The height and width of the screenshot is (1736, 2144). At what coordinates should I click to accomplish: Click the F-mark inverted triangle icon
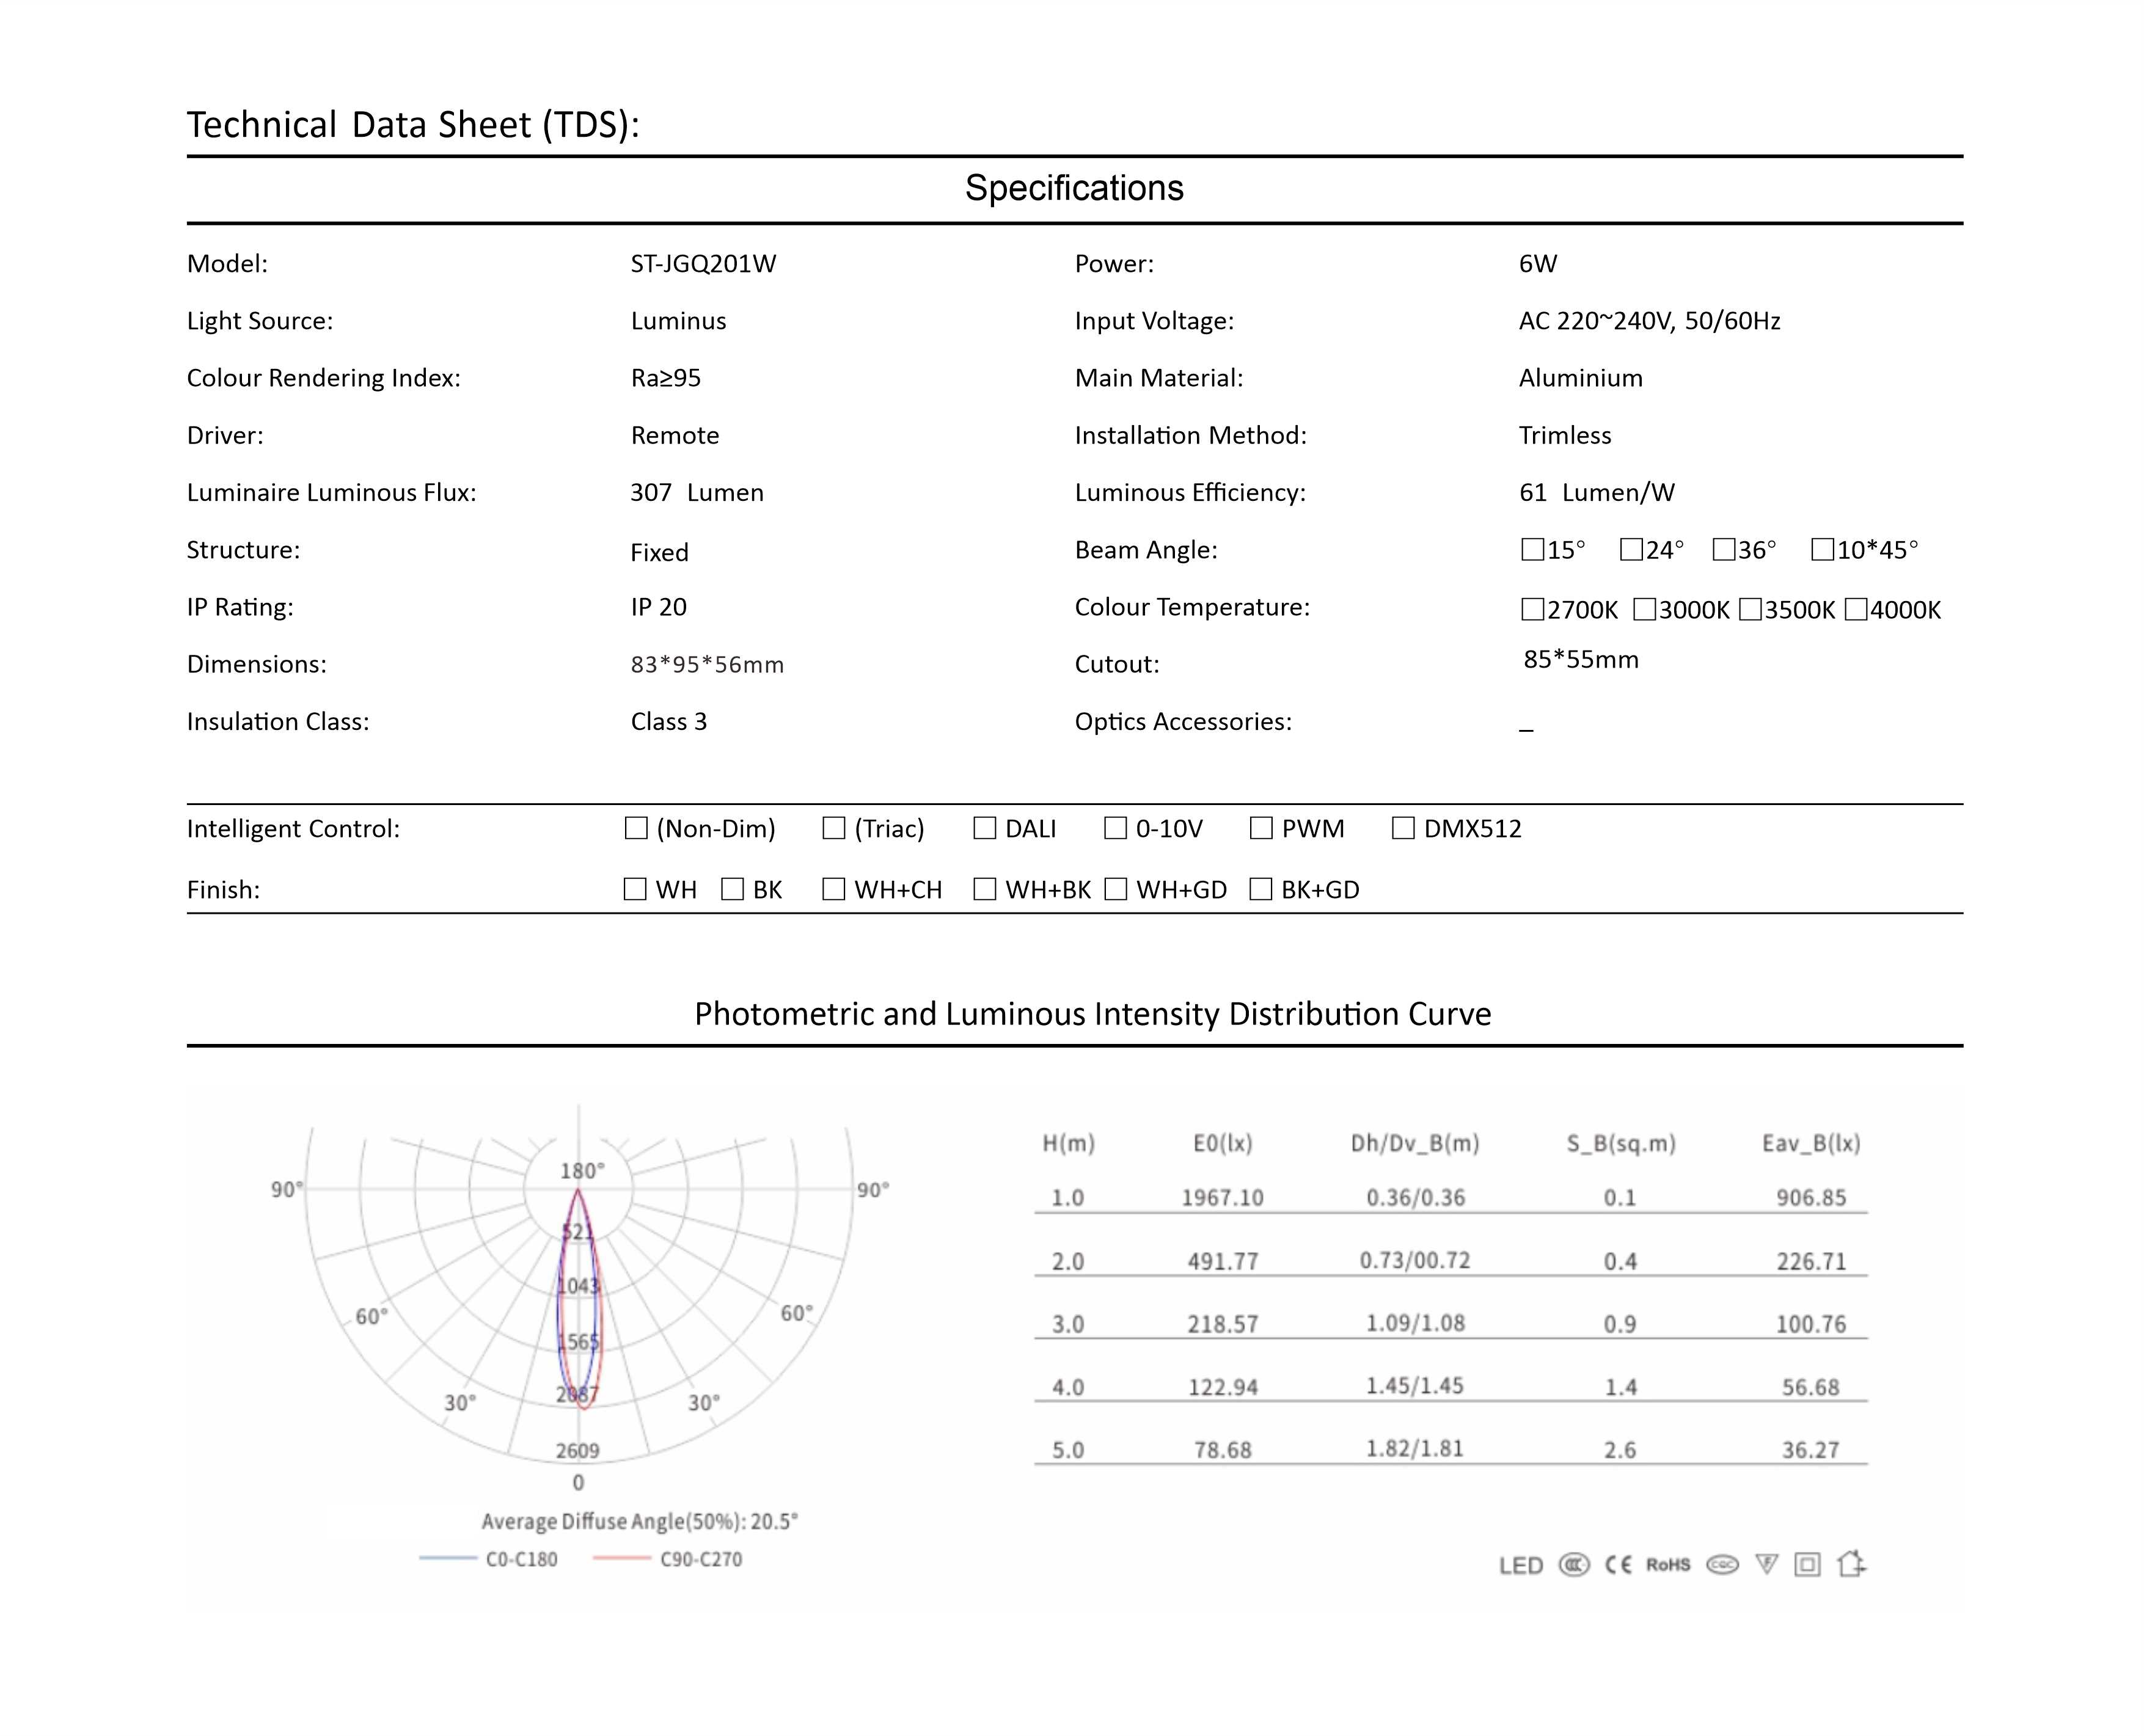tap(1767, 1564)
